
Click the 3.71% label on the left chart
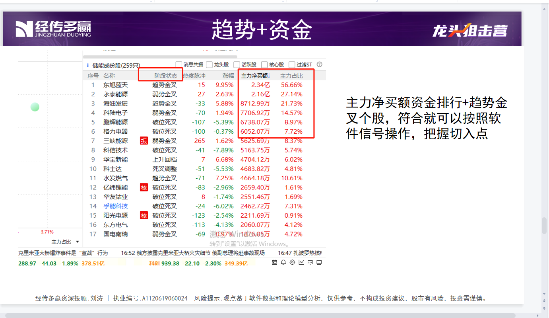[47, 232]
